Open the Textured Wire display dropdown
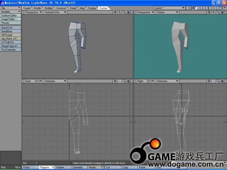The height and width of the screenshot is (170, 227). coord(55,12)
